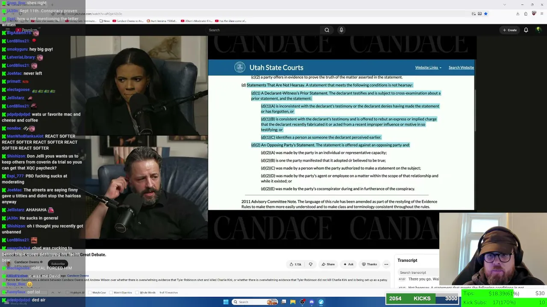Viewport: 547px width, 307px height.
Task: Open browser extensions icon
Action: click(526, 14)
